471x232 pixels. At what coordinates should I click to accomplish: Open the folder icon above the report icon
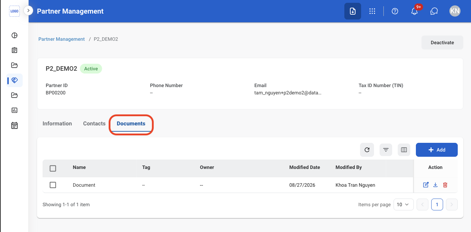[x=14, y=95]
